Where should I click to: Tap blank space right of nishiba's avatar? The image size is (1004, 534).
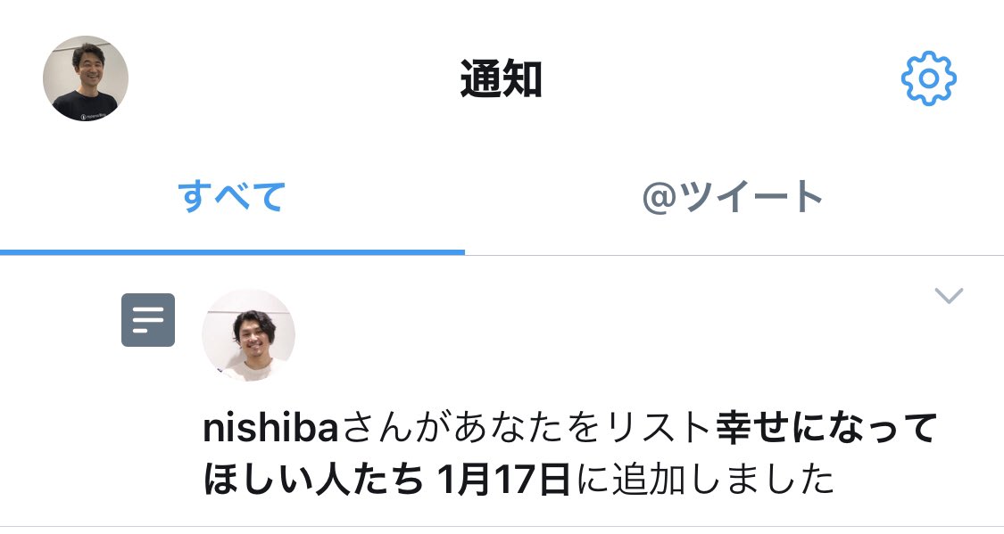pos(609,335)
